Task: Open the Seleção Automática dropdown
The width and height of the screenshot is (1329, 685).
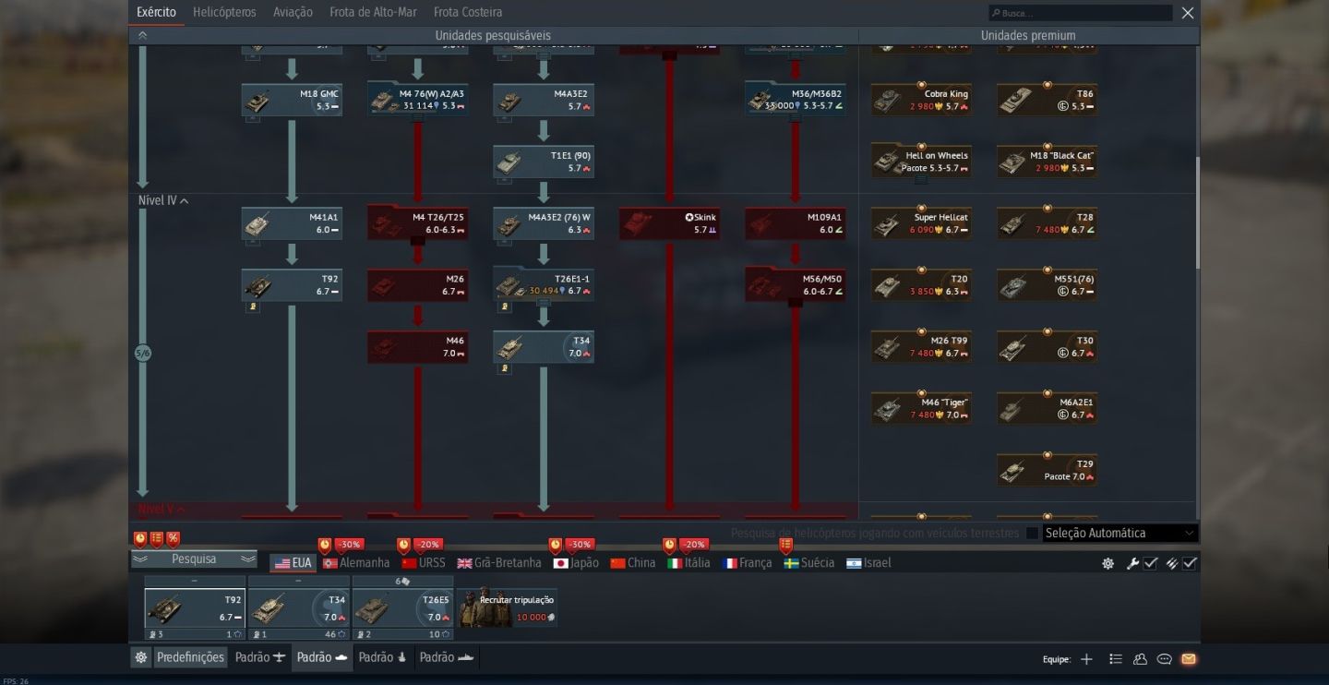Action: pos(1120,534)
